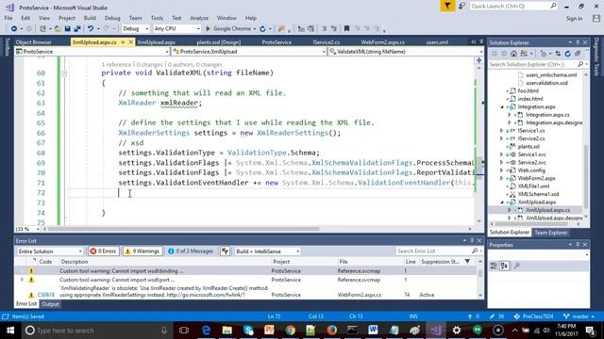This screenshot has width=604, height=339.
Task: Toggle the 9 Warnings filter
Action: pos(142,251)
